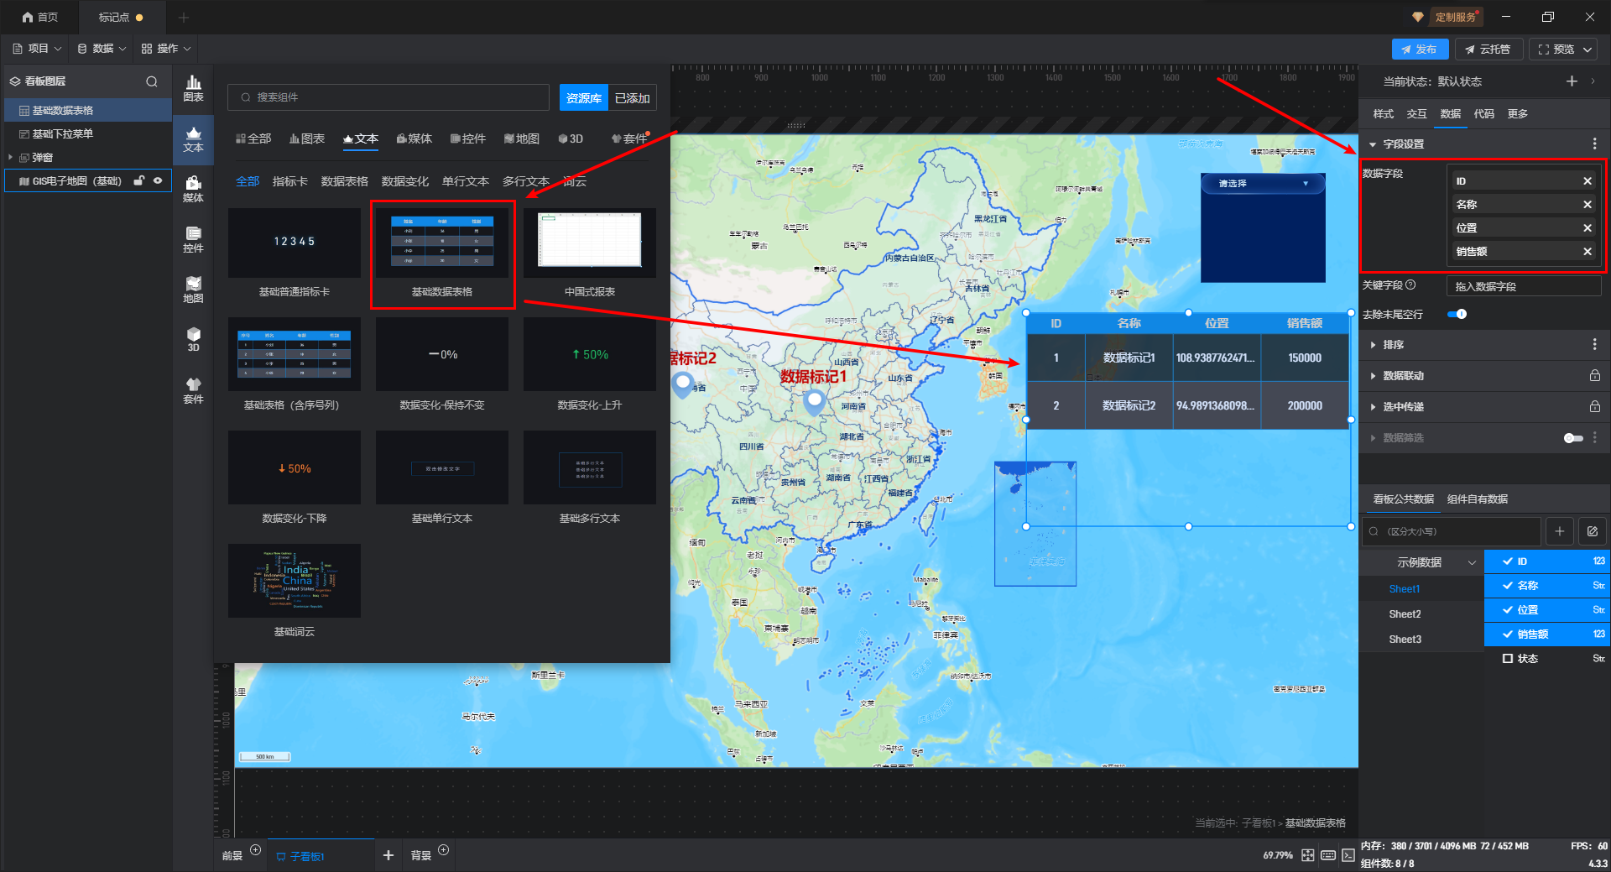Screen dimensions: 1611x872
Task: Click the edit icon beside data search
Action: pyautogui.click(x=1592, y=531)
